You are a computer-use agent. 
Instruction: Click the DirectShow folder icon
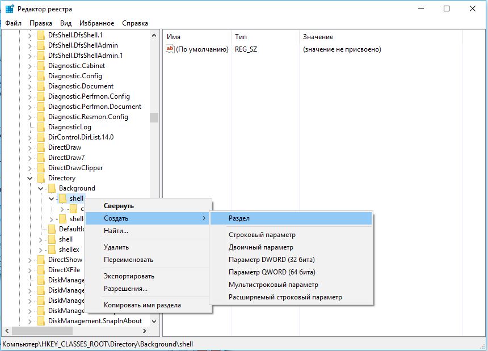41,260
